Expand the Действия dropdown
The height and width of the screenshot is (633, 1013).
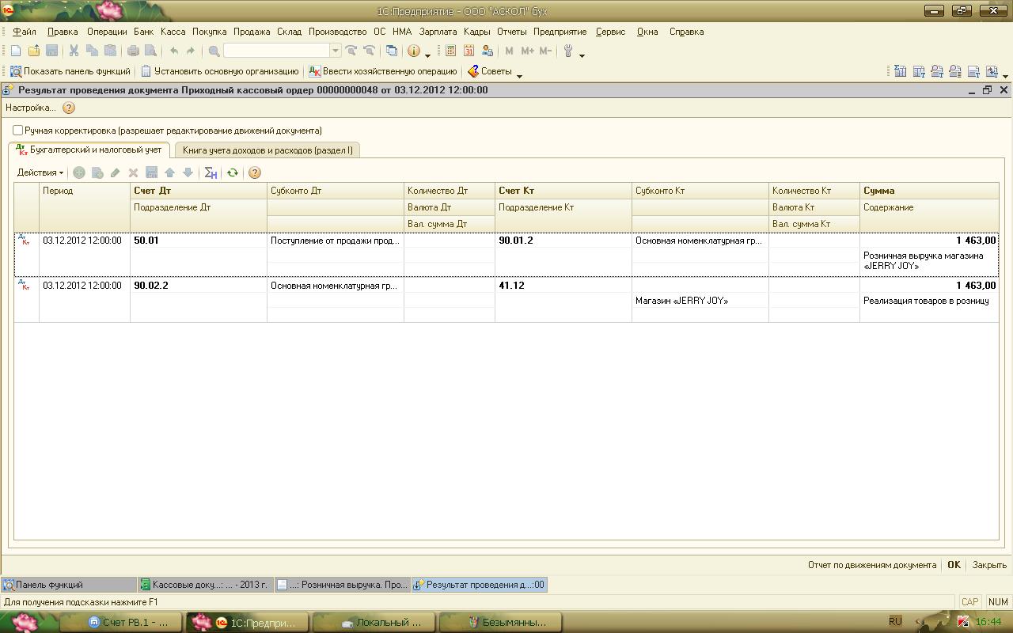(40, 172)
